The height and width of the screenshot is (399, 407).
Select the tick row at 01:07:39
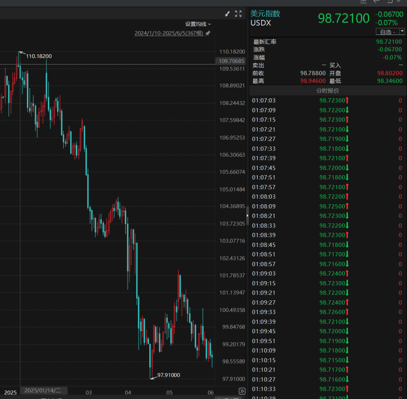point(327,158)
